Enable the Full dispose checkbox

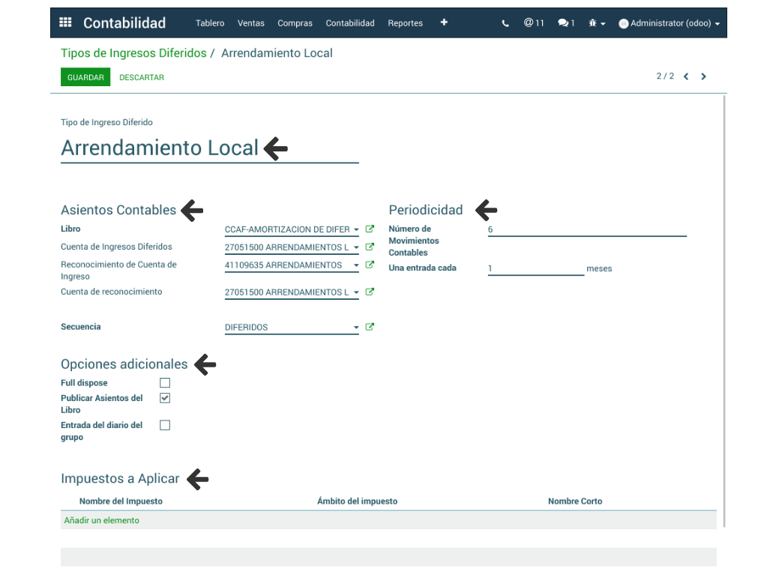[165, 383]
